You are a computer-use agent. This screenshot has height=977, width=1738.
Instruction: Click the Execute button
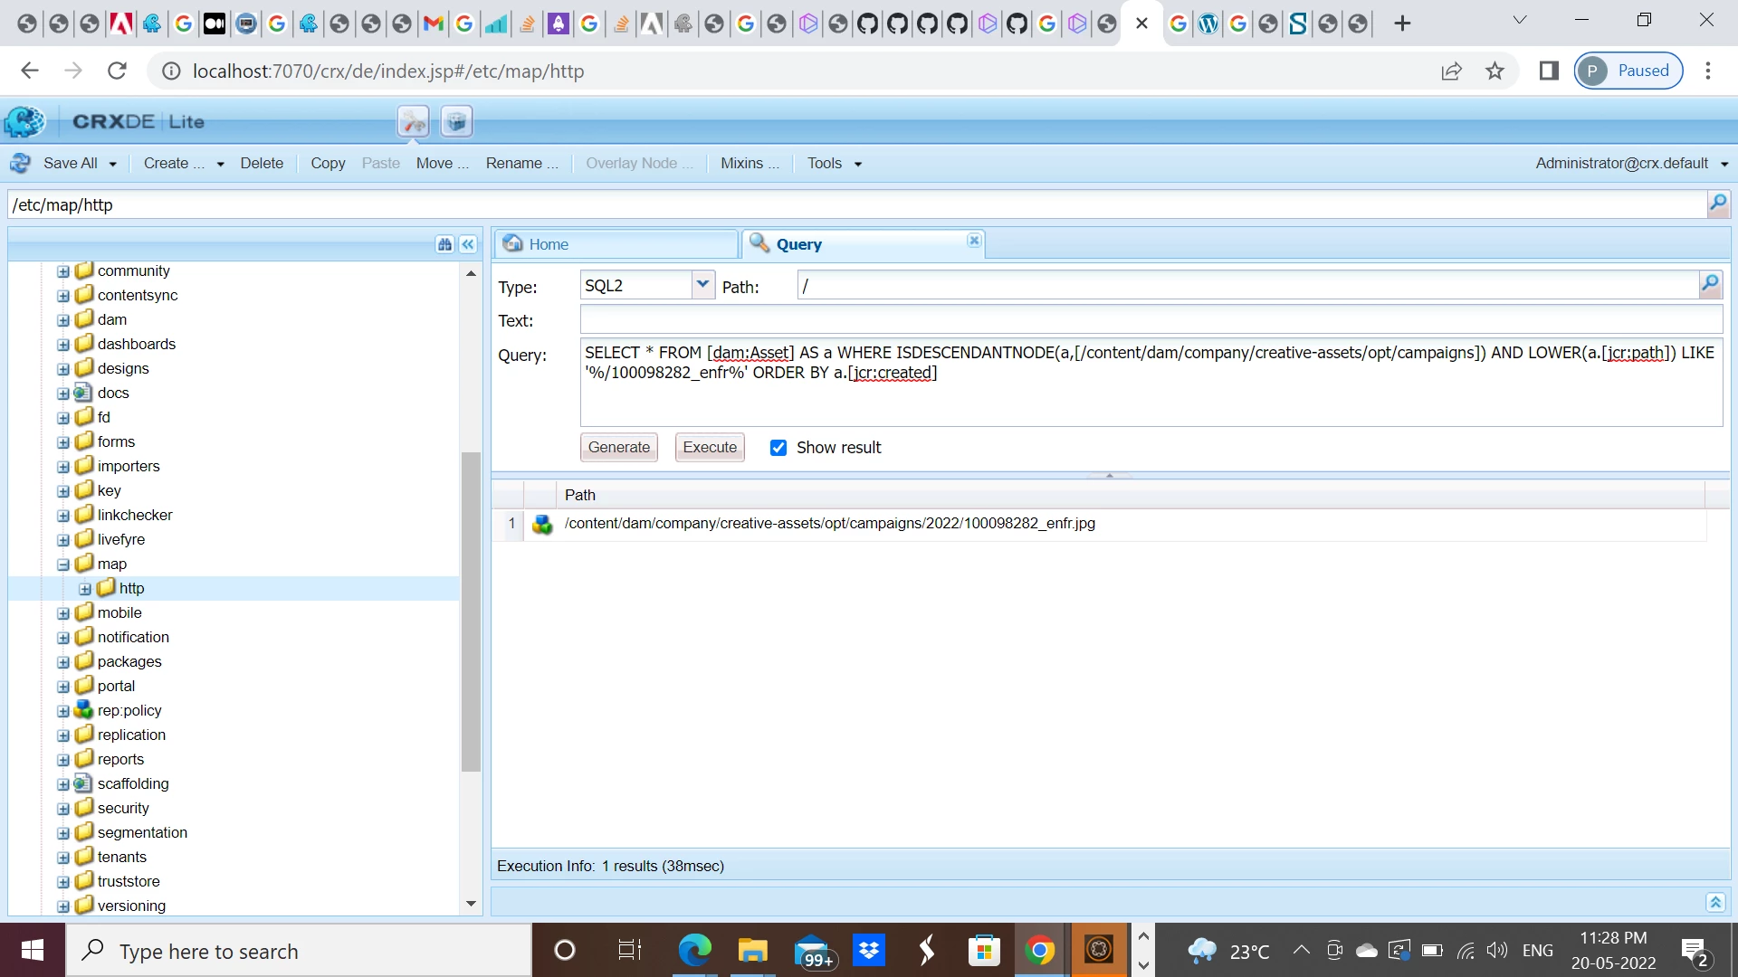pyautogui.click(x=710, y=448)
